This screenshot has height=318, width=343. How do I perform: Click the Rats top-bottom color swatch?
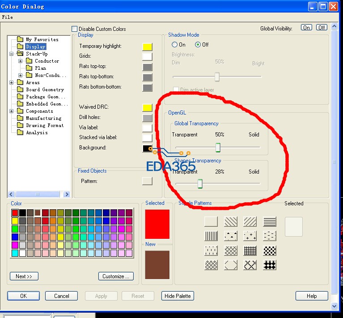click(x=147, y=77)
